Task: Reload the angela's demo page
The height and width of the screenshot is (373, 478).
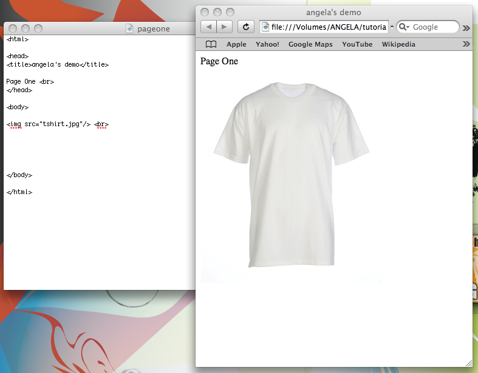Action: click(246, 27)
